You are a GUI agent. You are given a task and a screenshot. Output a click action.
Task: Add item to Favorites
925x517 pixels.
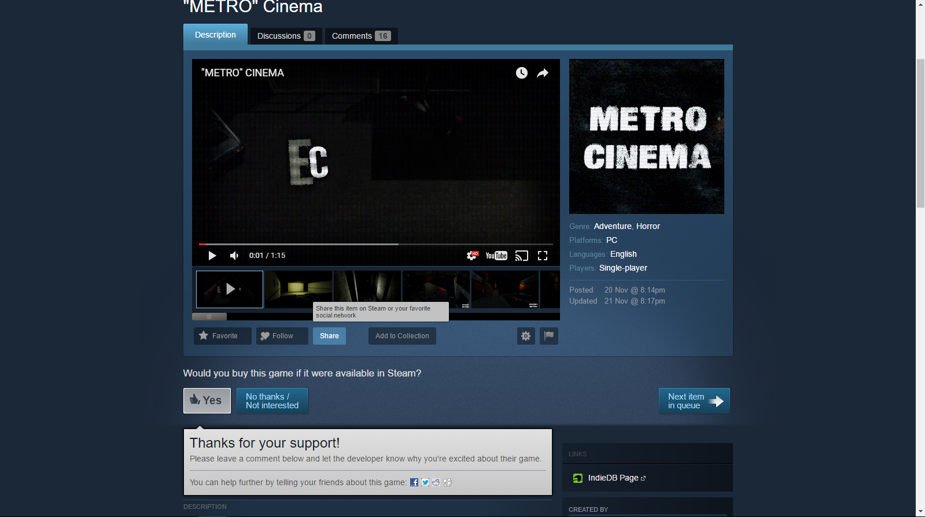coord(222,336)
